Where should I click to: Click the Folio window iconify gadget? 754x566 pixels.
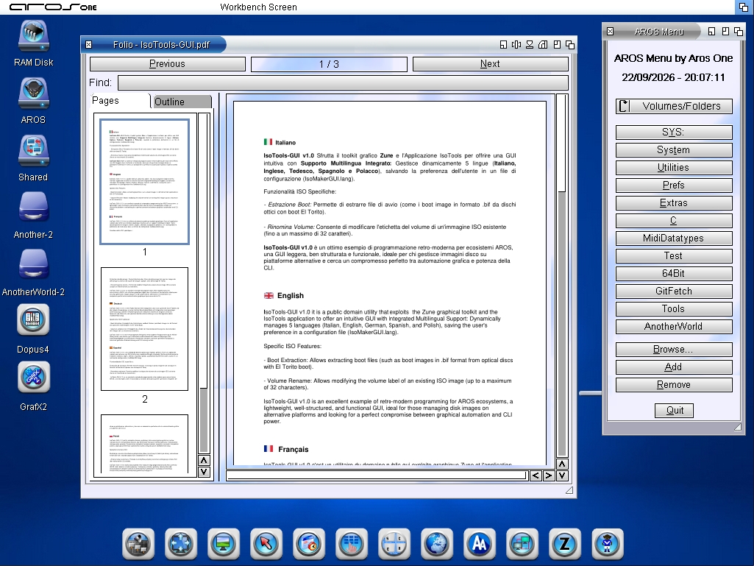pyautogui.click(x=503, y=45)
